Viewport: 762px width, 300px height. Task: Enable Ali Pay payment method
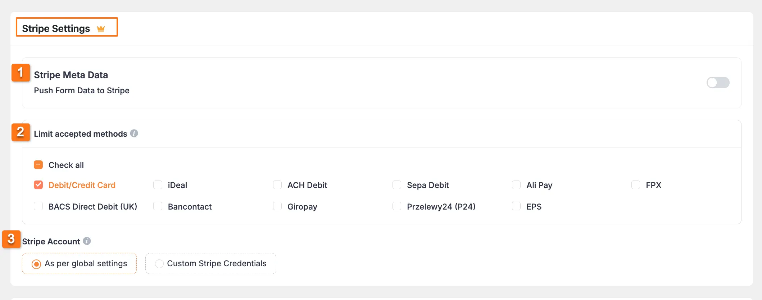pyautogui.click(x=516, y=185)
